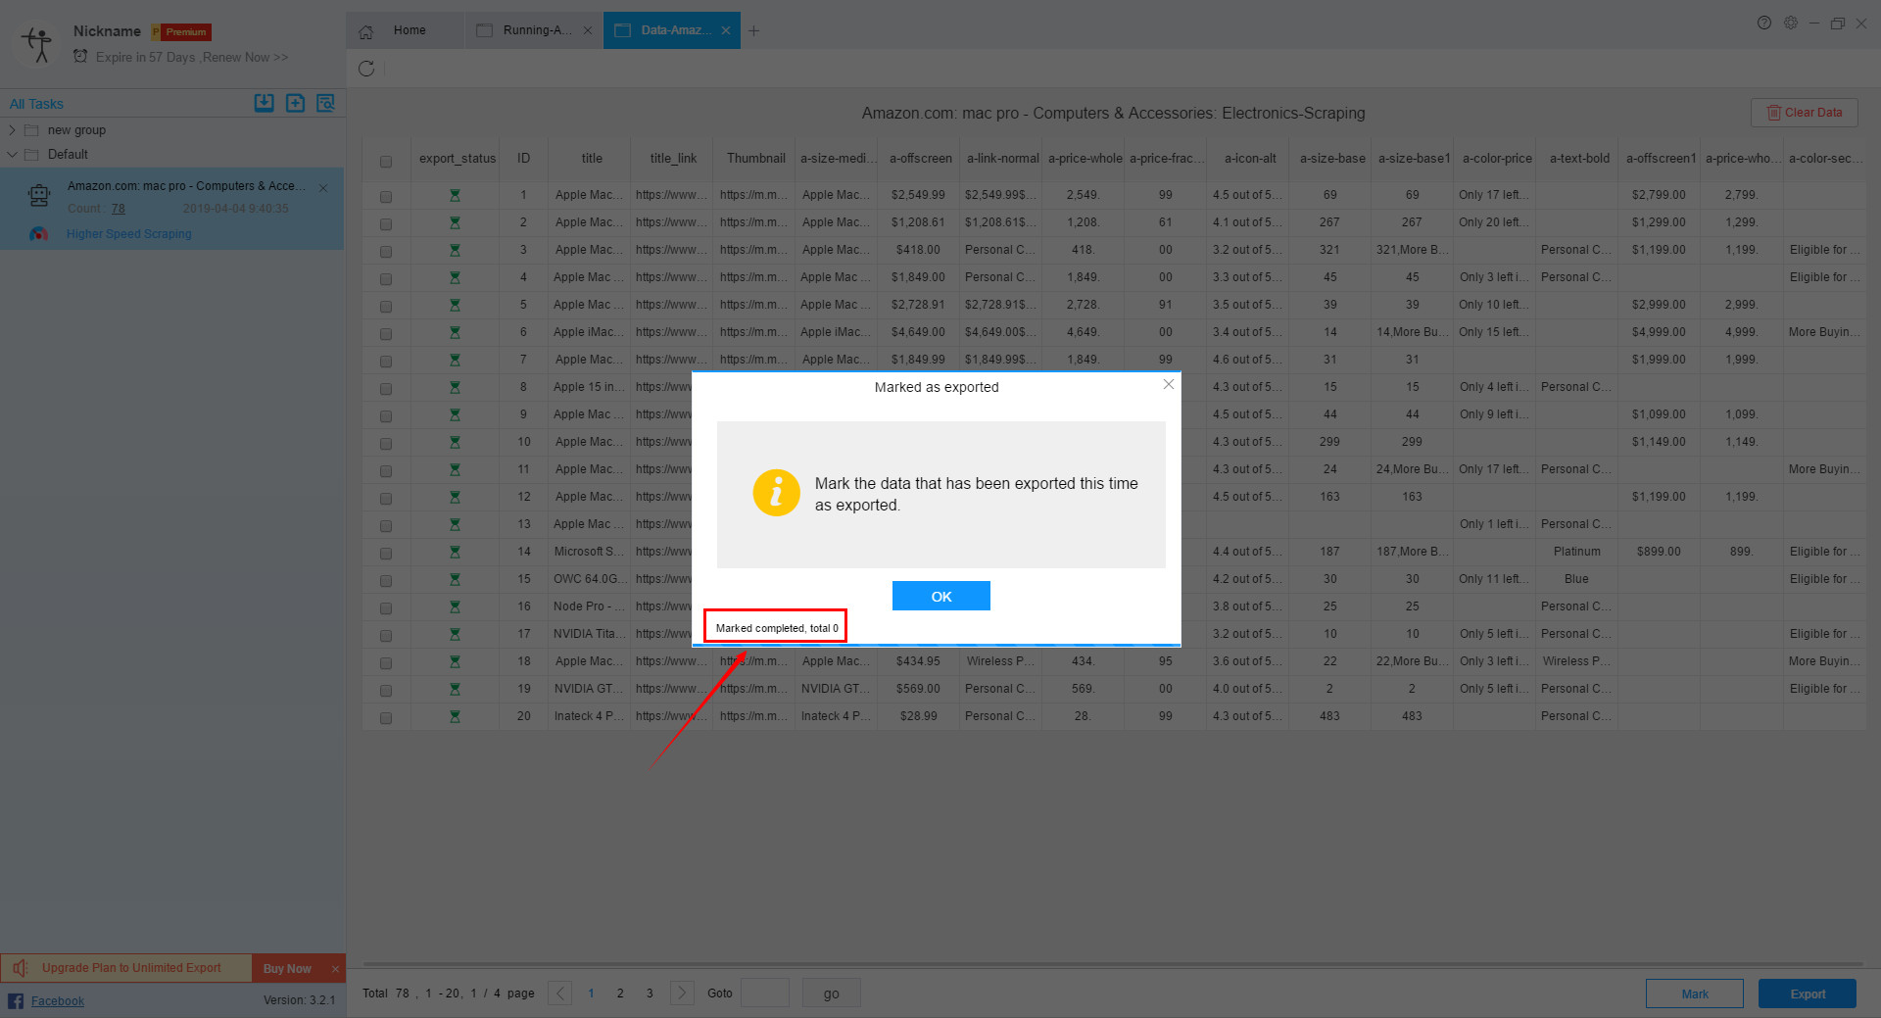Click the search tasks icon
Screen dimensions: 1881x1018
pos(326,103)
